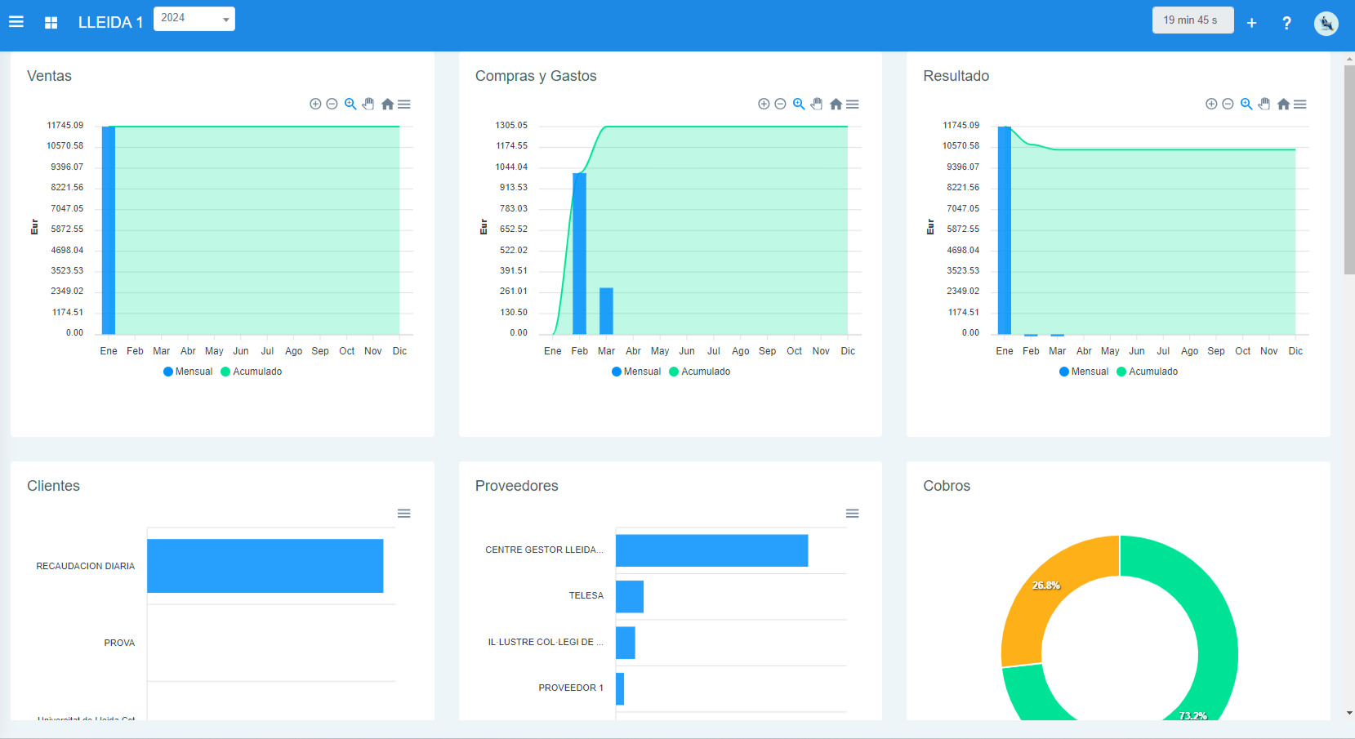This screenshot has width=1355, height=739.
Task: Toggle Acumulado series in Resultado legend
Action: click(1148, 372)
